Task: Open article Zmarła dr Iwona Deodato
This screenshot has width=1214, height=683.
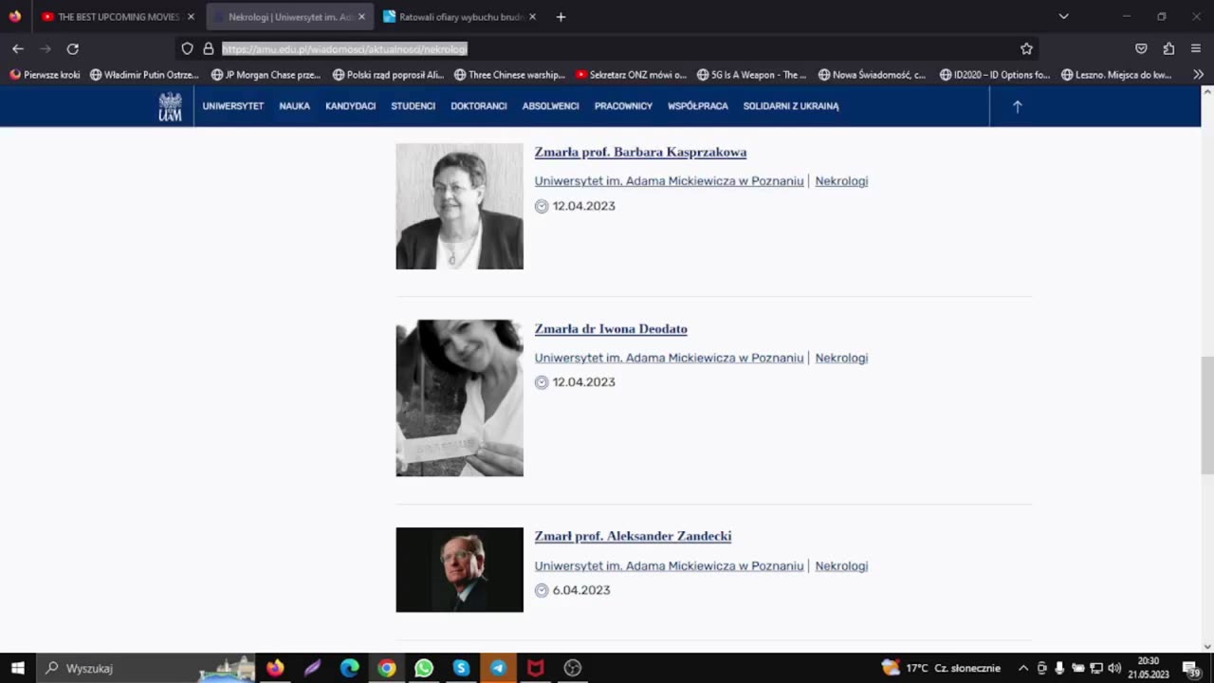Action: (611, 329)
